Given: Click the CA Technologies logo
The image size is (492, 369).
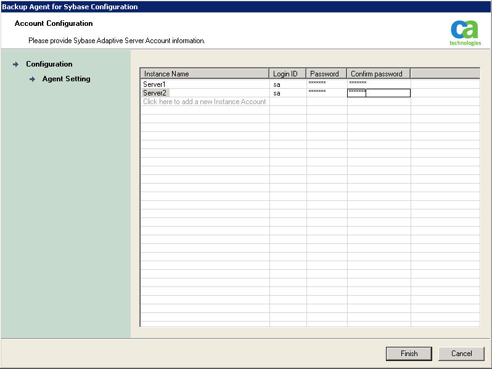Looking at the screenshot, I should [465, 32].
